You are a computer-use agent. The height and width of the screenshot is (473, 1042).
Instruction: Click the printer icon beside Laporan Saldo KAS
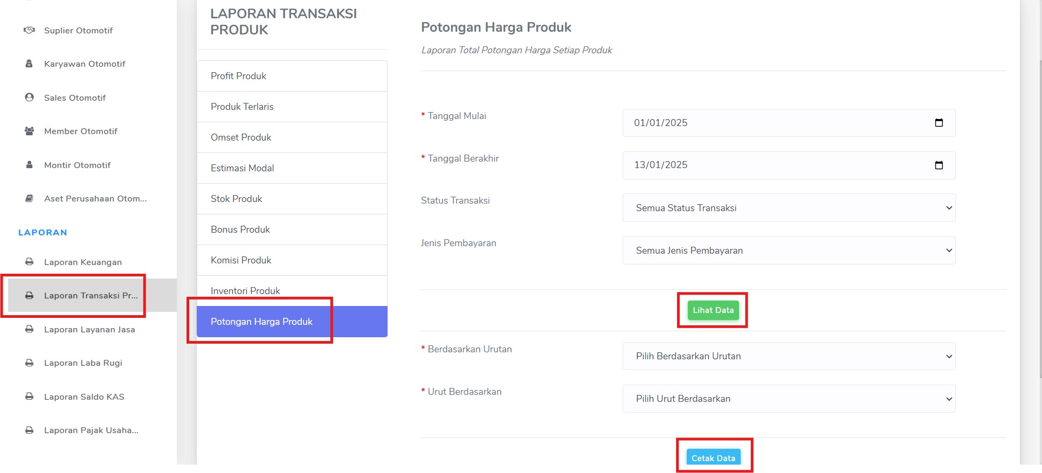pos(29,397)
